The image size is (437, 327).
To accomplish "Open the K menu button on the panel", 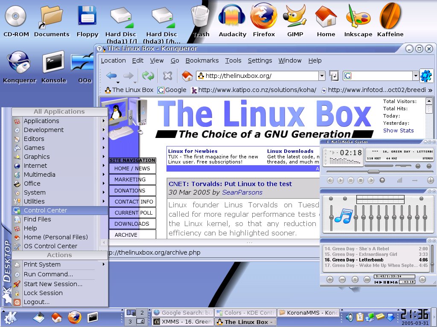I will 9,318.
